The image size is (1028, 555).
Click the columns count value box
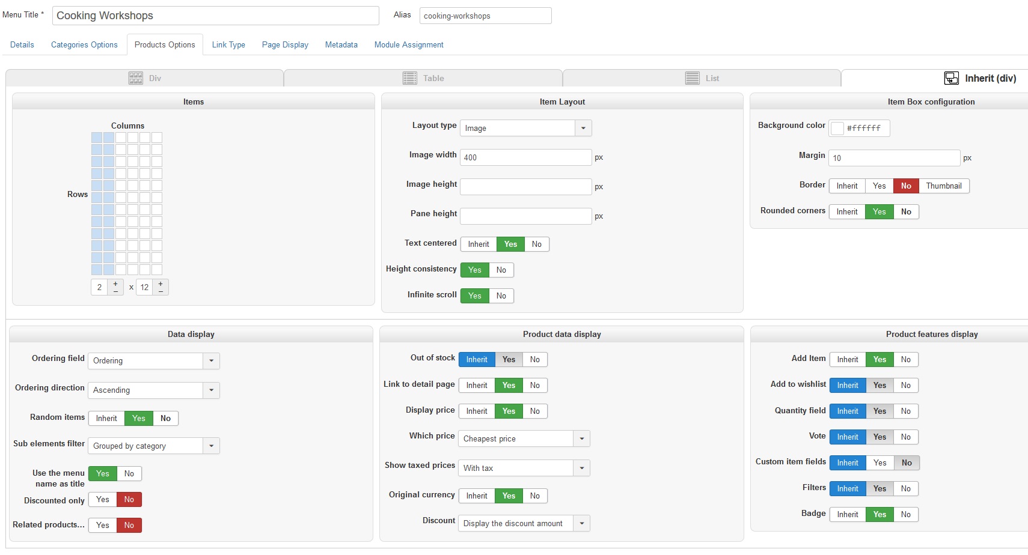click(x=100, y=287)
